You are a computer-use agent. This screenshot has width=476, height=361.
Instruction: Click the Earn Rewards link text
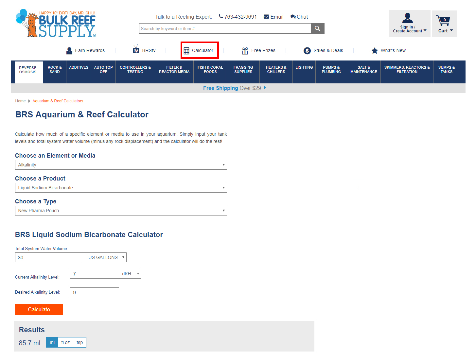coord(90,50)
